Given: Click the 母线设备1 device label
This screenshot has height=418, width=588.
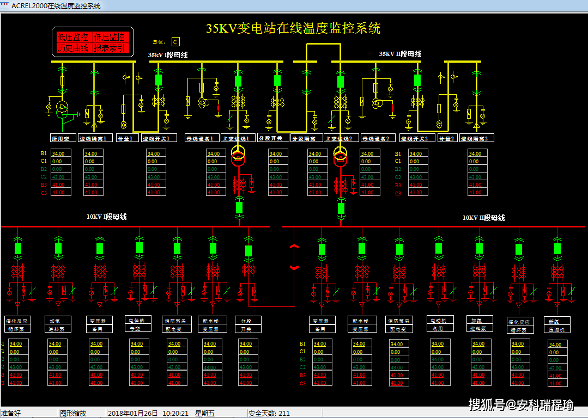Looking at the screenshot, I should [x=203, y=138].
